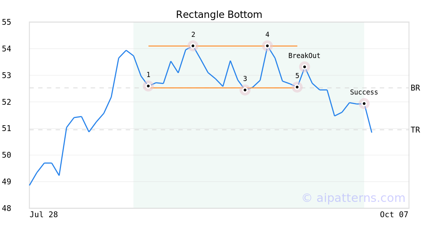
Task: Select the Jul 28 start date label
Action: click(44, 215)
